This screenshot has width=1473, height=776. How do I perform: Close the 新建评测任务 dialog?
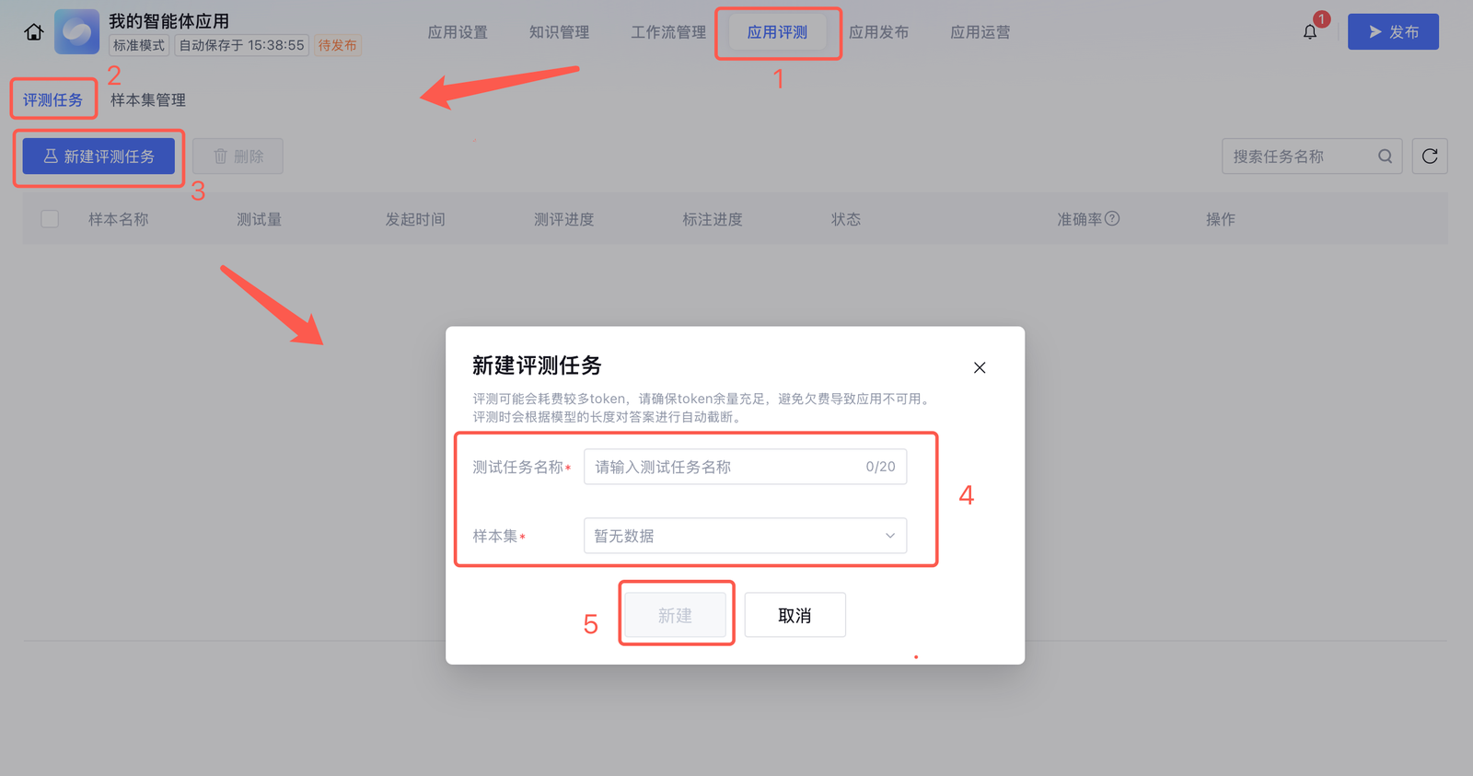click(980, 367)
